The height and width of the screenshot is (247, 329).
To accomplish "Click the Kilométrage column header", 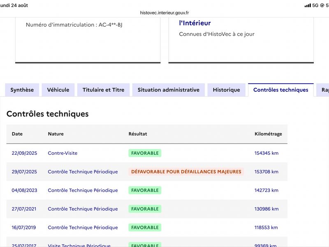I will coord(268,134).
